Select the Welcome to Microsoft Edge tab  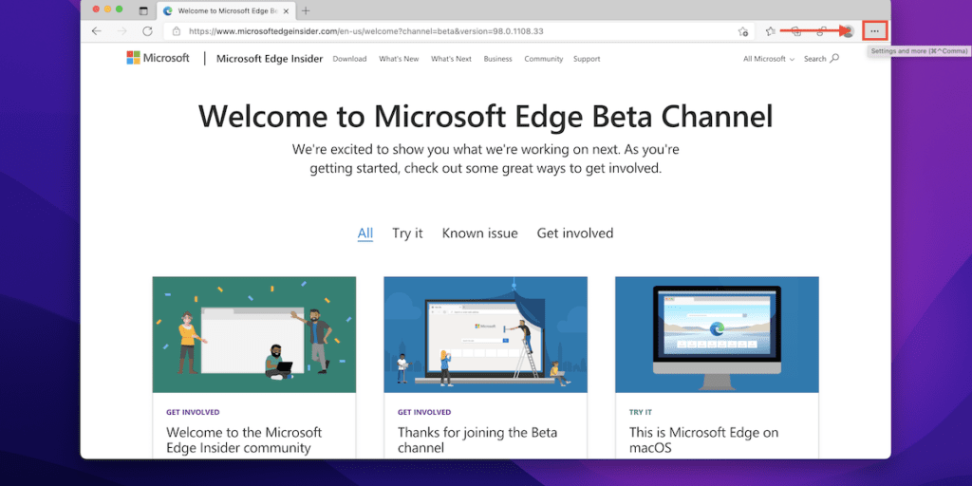pyautogui.click(x=225, y=11)
